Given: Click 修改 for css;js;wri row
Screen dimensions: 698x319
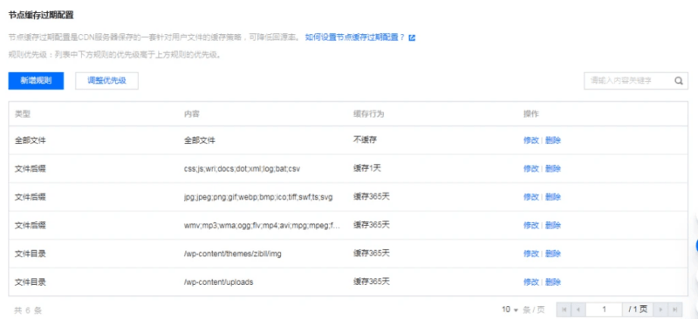Looking at the screenshot, I should click(531, 168).
